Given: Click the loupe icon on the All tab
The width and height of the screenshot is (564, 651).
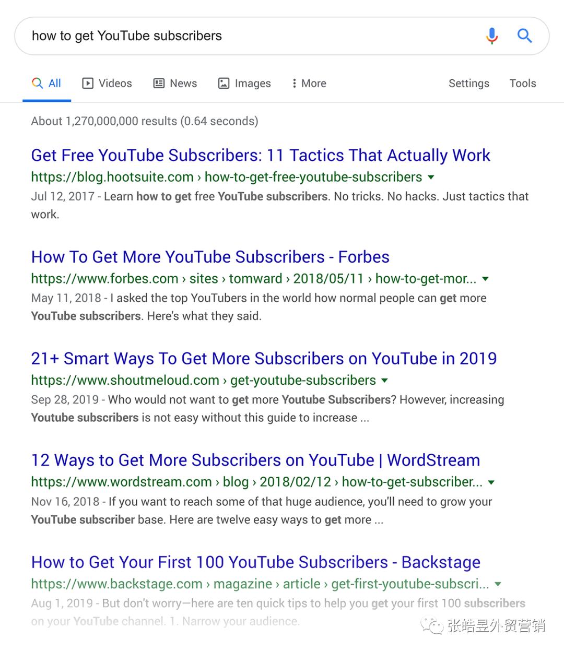Looking at the screenshot, I should [36, 82].
